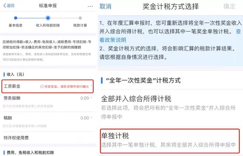Click the "全年一次性奖金"计税方式 section heading
243x156 pixels.
tap(143, 80)
